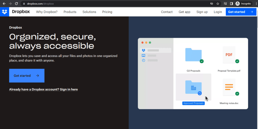This screenshot has height=129, width=258.
Task: Click the Q3 Proposals label
Action: tap(193, 71)
